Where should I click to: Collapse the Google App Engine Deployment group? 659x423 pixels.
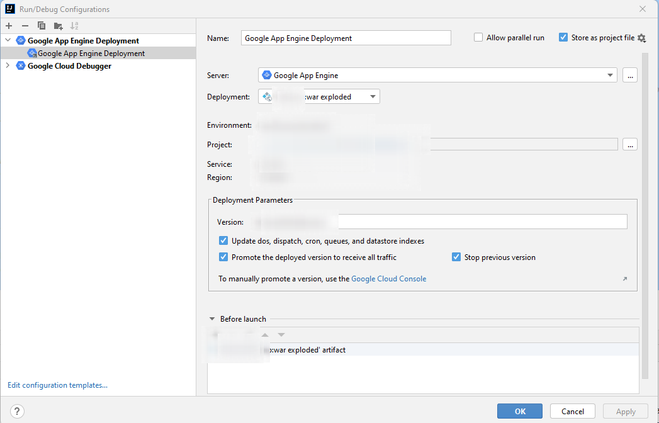pos(8,40)
